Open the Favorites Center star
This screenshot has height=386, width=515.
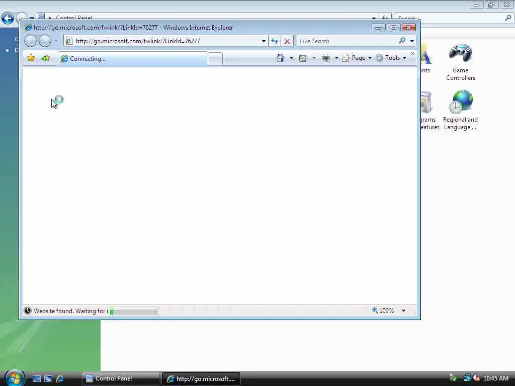pos(31,58)
